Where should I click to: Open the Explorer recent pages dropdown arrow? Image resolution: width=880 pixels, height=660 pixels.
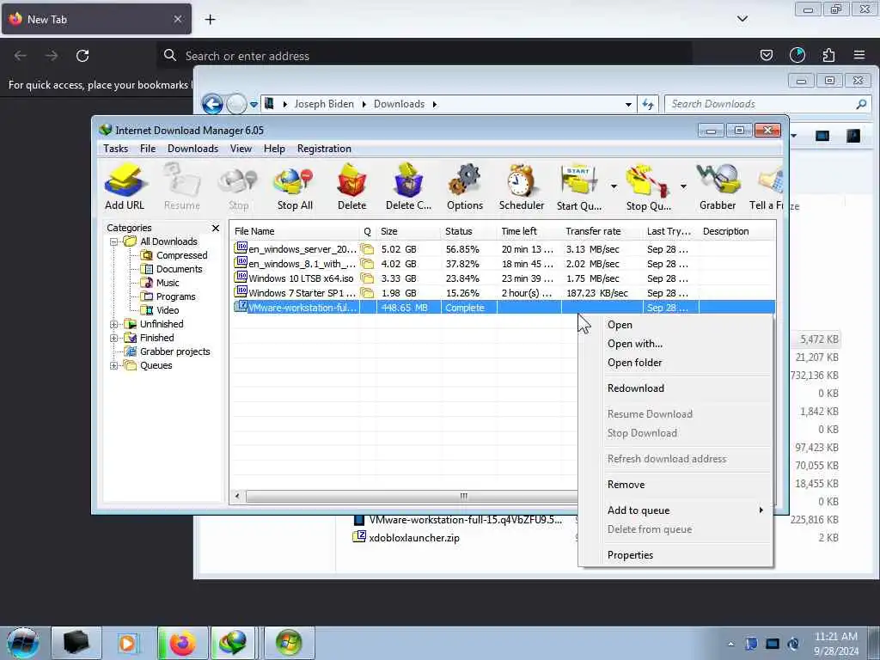click(x=254, y=104)
